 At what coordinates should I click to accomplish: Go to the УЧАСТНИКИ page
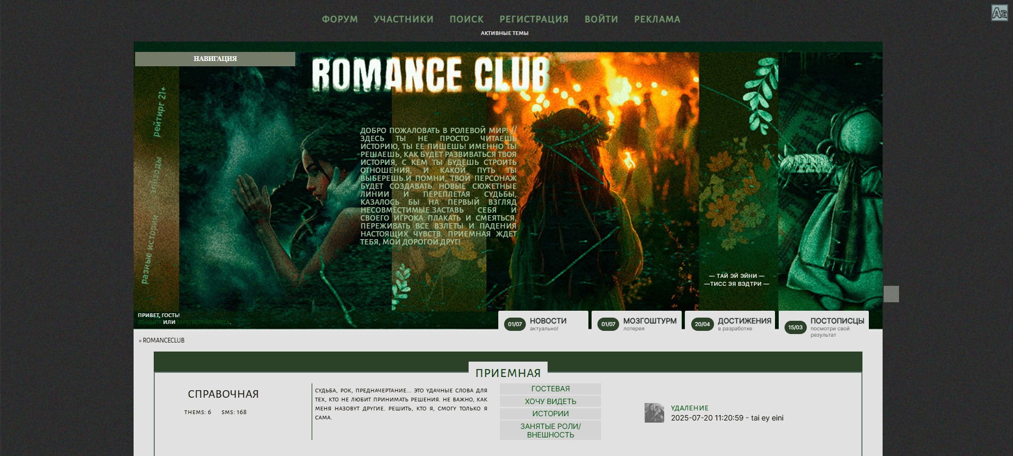(403, 19)
